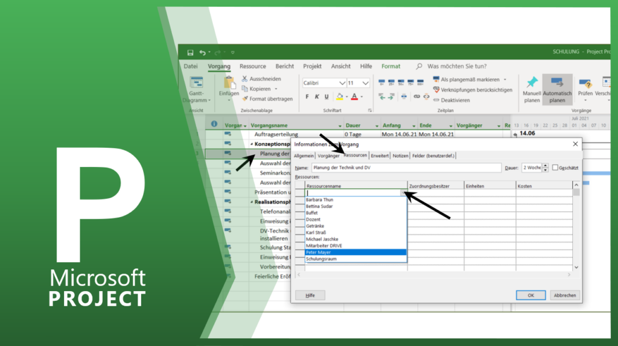Open the Datei menu
The image size is (618, 346).
[x=191, y=66]
